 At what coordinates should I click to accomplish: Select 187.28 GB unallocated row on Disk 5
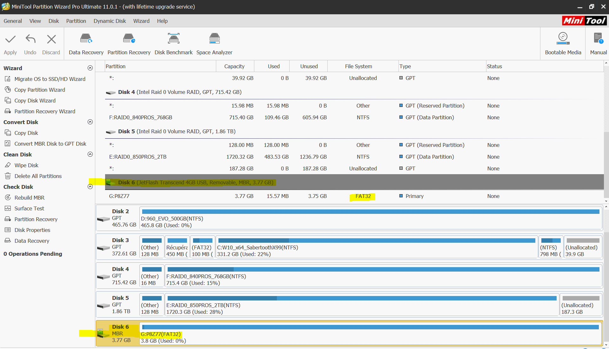pos(354,168)
